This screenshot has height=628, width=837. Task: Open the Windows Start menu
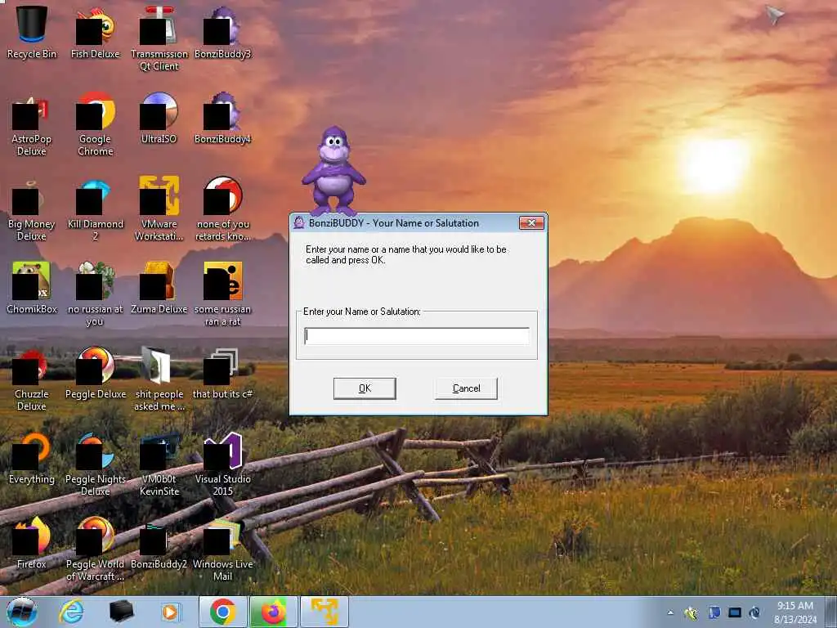tap(22, 612)
